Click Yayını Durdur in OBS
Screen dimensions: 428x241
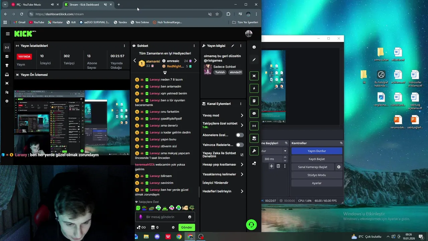[317, 151]
